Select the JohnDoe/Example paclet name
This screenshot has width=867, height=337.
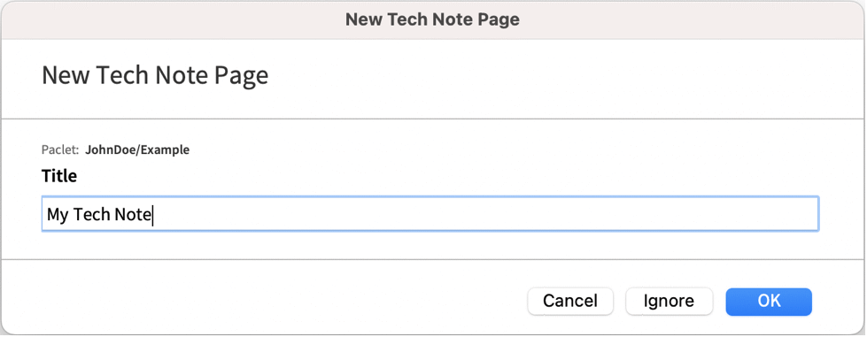tap(137, 149)
